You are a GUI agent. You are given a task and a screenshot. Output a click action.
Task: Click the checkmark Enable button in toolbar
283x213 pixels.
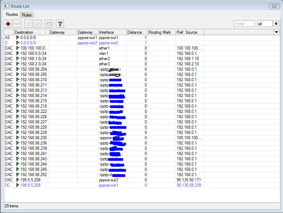click(29, 24)
